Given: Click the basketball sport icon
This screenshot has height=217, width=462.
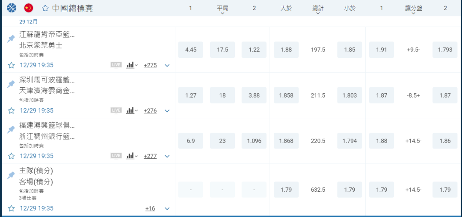Looking at the screenshot, I should [x=12, y=8].
